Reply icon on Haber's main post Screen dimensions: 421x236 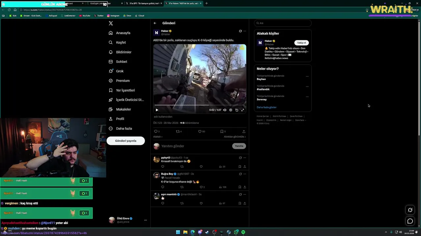[x=157, y=131]
